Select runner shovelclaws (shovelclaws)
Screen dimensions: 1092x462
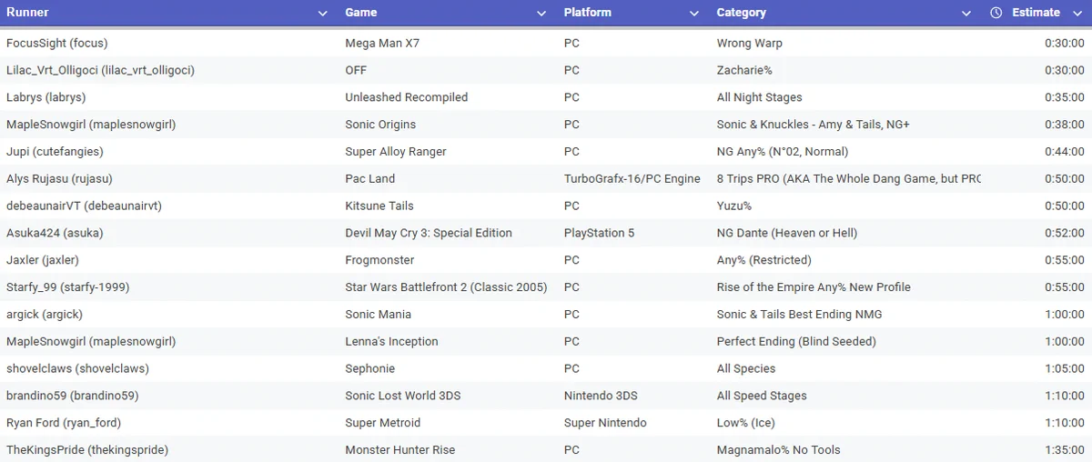(x=77, y=369)
